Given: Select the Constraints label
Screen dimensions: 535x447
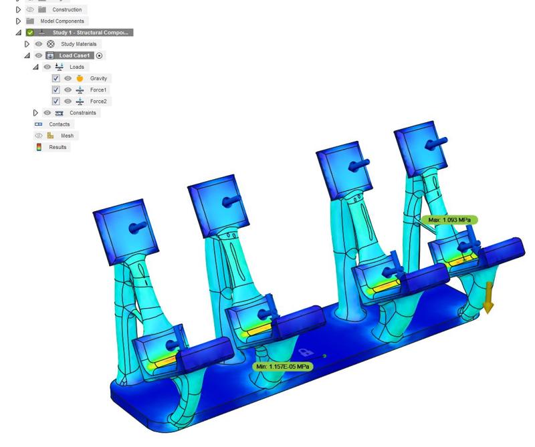Looking at the screenshot, I should tap(82, 113).
